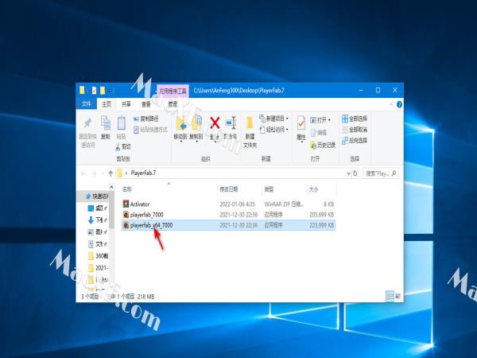The height and width of the screenshot is (358, 477).
Task: Click title bar folder icon
Action: [x=82, y=91]
